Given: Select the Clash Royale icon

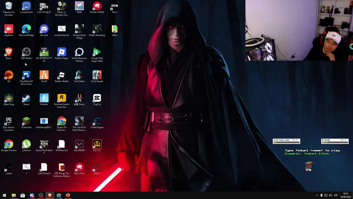Looking at the screenshot, I should click(x=97, y=77).
